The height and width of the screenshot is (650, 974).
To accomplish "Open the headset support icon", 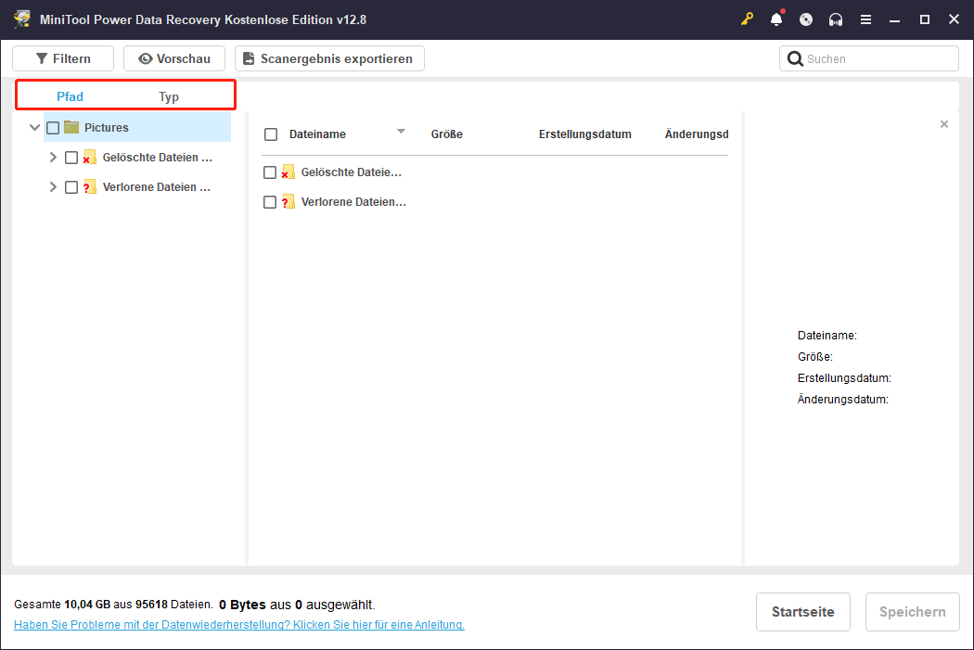I will tap(836, 19).
